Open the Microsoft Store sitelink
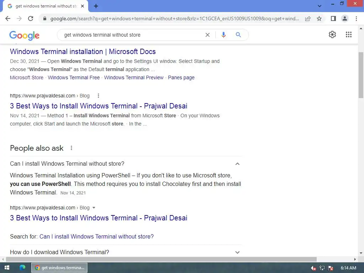Screen dimensions: 364x273 pyautogui.click(x=27, y=77)
